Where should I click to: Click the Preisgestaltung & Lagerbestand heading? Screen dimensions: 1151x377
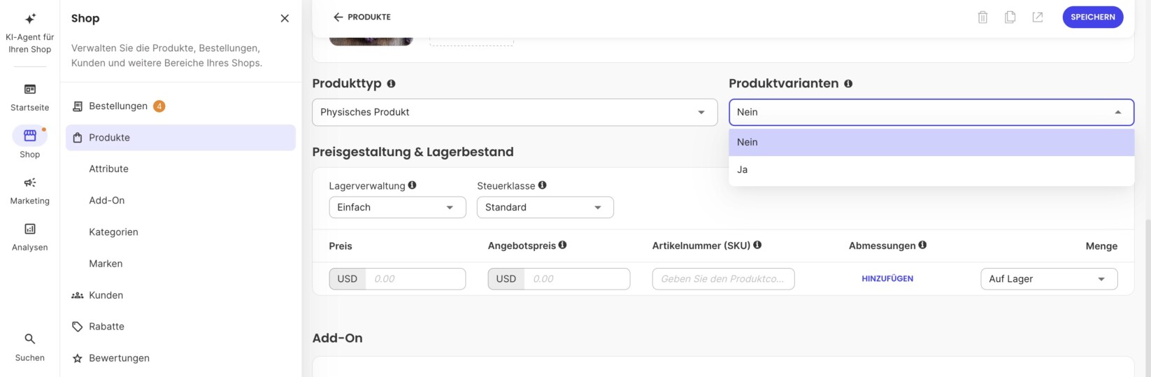point(413,152)
